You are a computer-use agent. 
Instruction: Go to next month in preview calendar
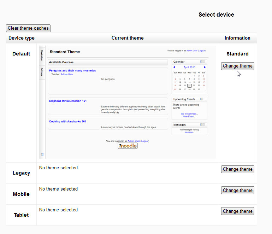pos(205,67)
